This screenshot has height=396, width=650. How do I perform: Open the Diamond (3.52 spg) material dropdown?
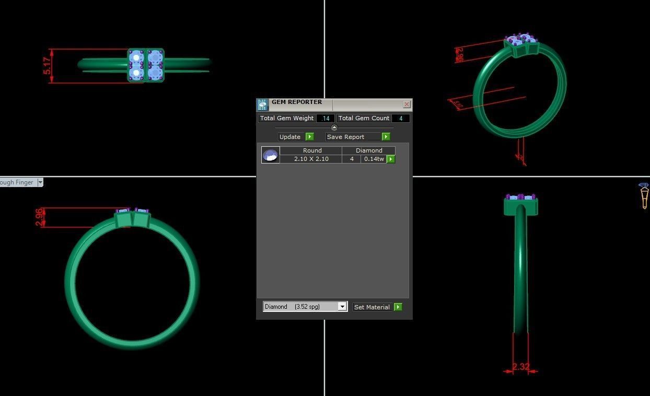[x=342, y=307]
